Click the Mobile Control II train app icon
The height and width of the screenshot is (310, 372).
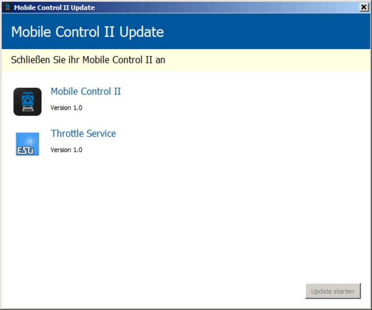(27, 102)
